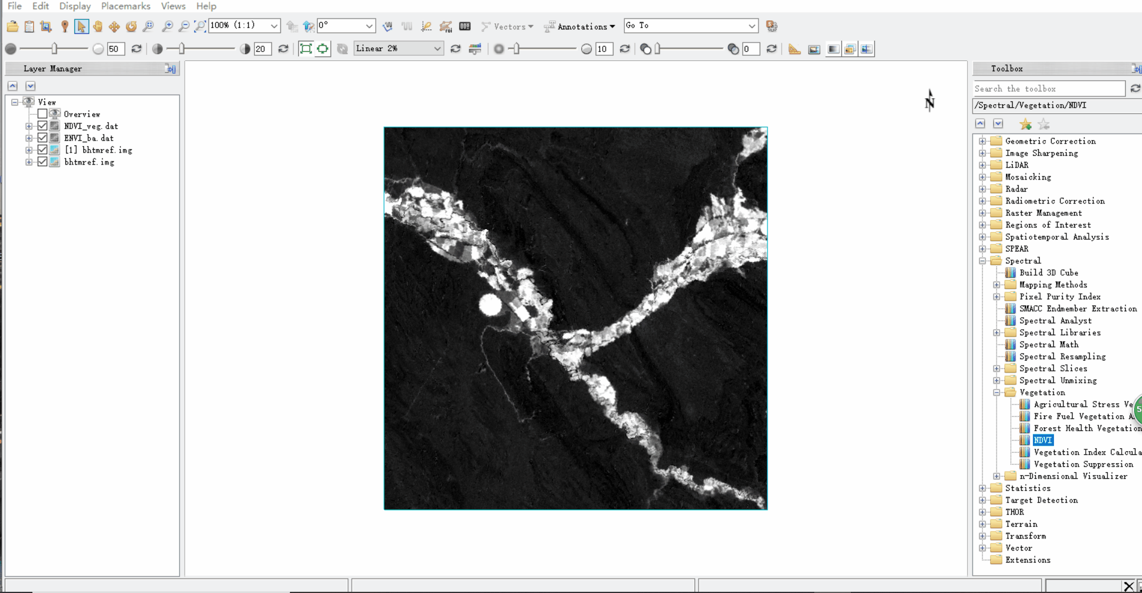This screenshot has width=1142, height=593.
Task: Select the Fly four-arrow tool
Action: click(x=114, y=26)
